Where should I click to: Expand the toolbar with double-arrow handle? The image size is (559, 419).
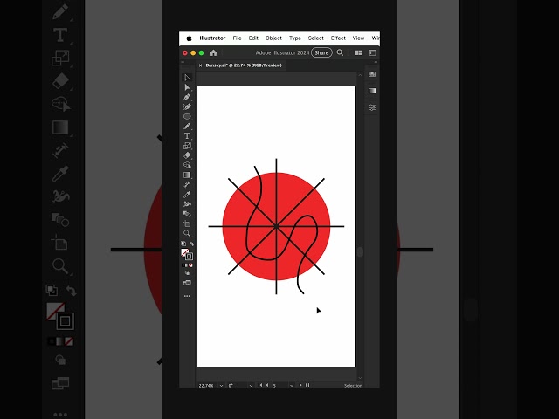click(183, 62)
